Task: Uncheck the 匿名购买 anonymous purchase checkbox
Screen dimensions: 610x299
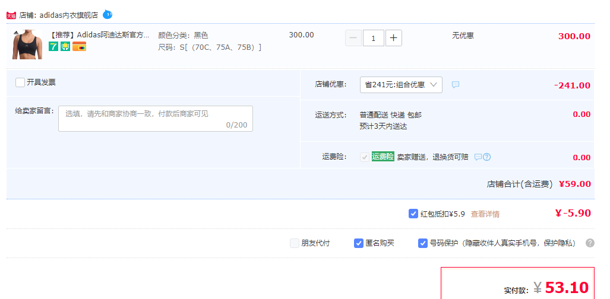Action: click(359, 243)
